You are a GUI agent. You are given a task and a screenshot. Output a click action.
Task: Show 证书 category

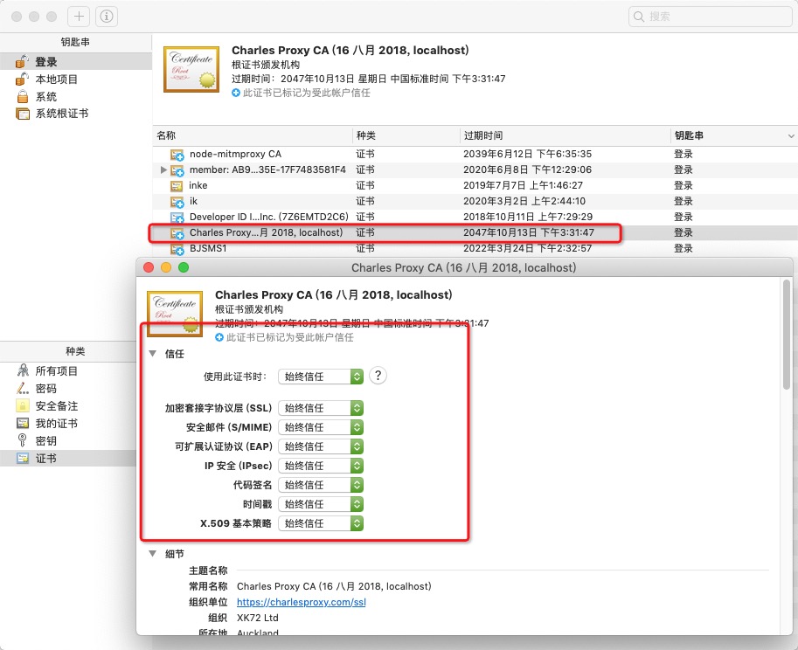[x=67, y=458]
